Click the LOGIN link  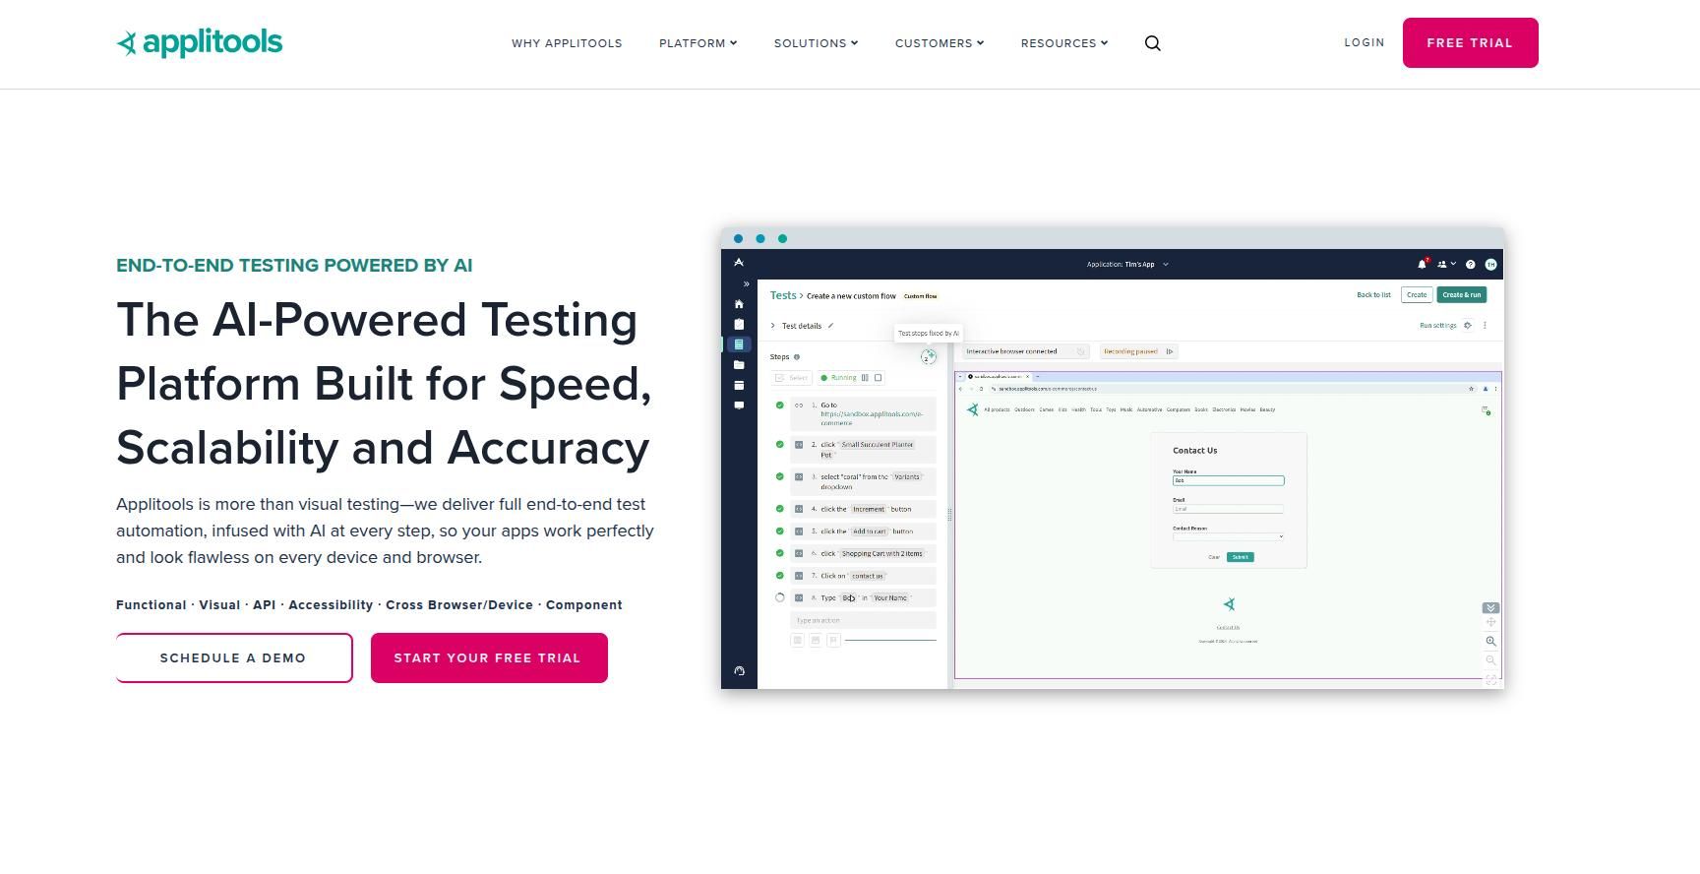pos(1365,42)
